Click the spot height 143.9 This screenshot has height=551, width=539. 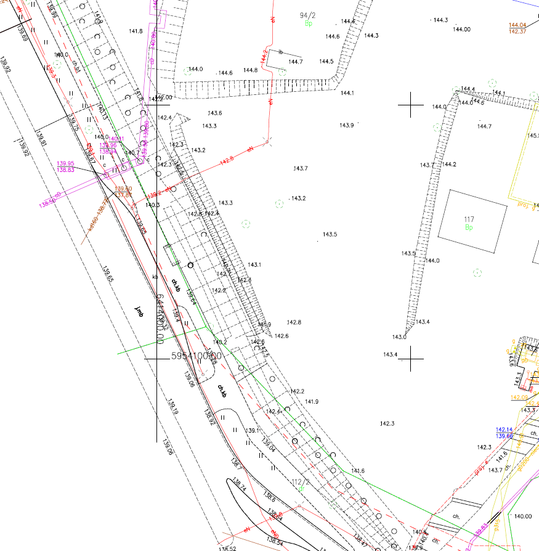[x=346, y=126]
